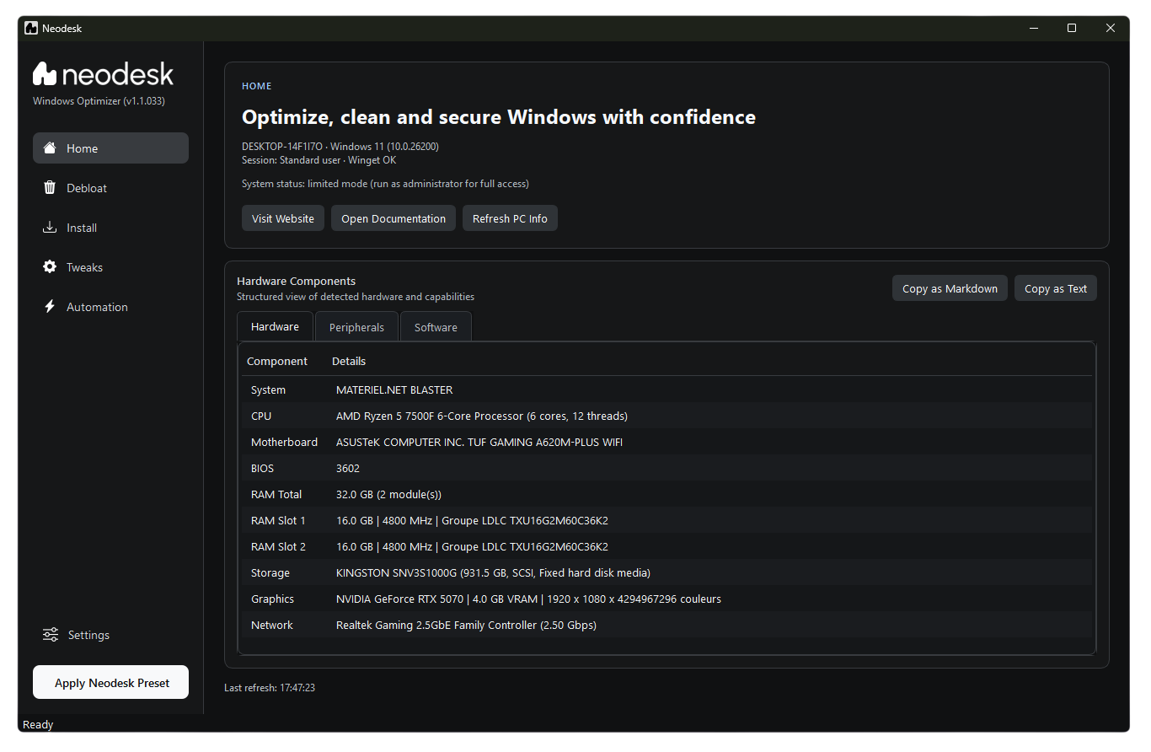Select the RAM Slot 2 label
1151x752 pixels.
(x=278, y=547)
